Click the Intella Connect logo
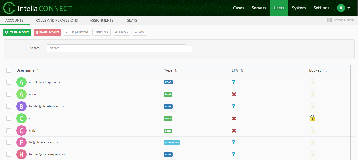Image resolution: width=358 pixels, height=160 pixels. pos(37,8)
